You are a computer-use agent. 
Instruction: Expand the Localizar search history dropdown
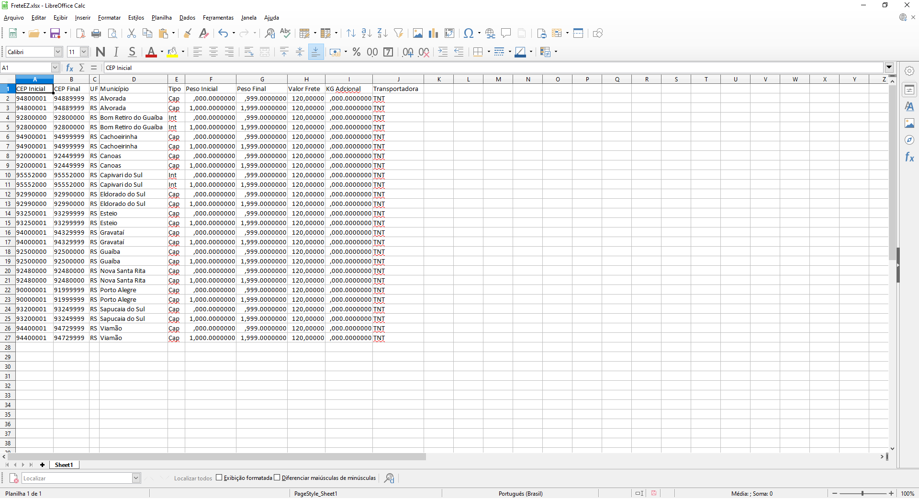click(x=136, y=478)
